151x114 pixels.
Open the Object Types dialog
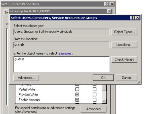click(124, 32)
